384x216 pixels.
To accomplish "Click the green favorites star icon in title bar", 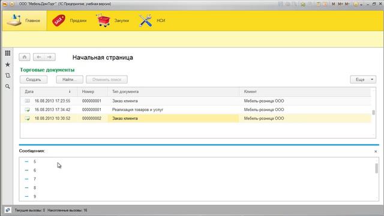I will coord(303,4).
